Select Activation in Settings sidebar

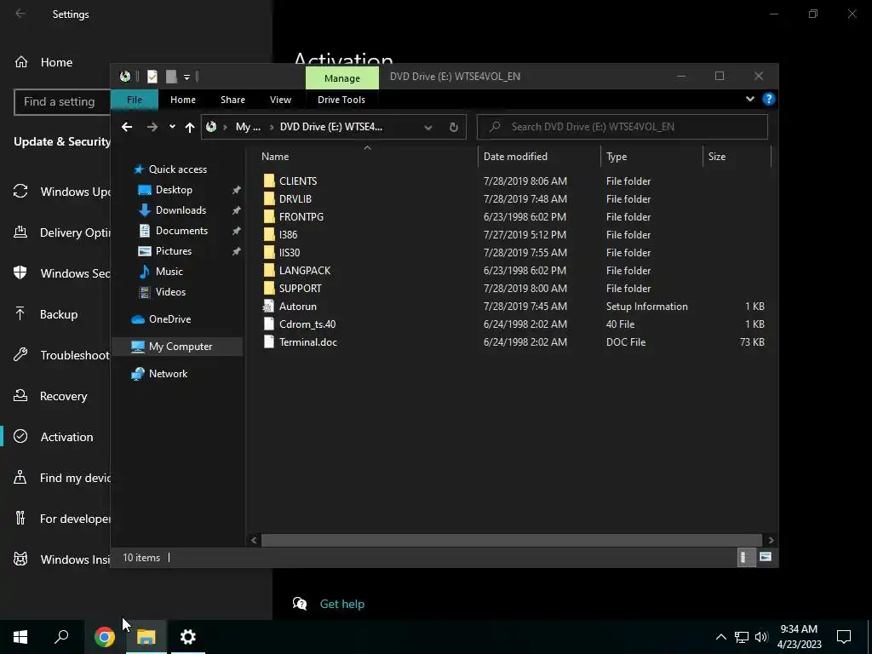(54, 437)
